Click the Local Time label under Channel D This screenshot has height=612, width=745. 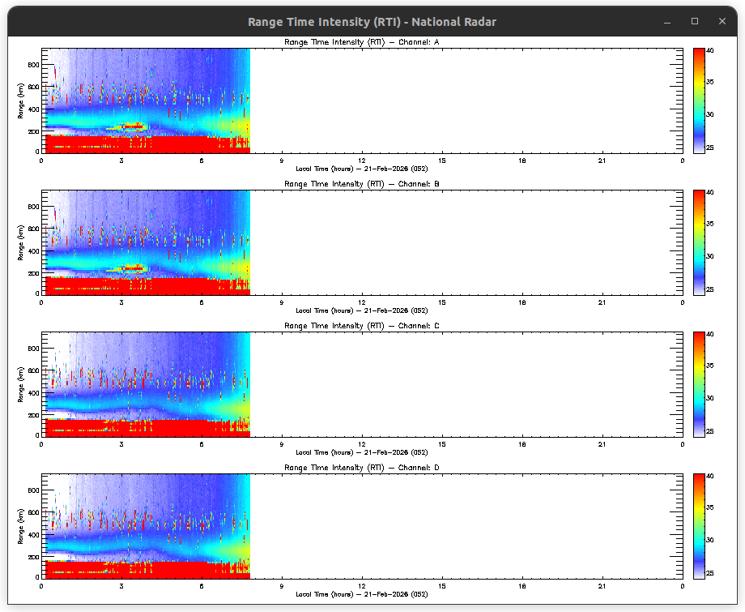point(361,594)
